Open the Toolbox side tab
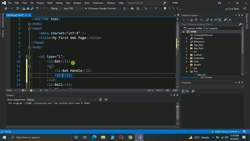The image size is (250, 141). tap(3, 33)
